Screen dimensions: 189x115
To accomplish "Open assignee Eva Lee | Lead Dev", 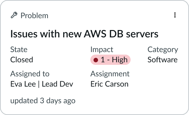I will (42, 84).
